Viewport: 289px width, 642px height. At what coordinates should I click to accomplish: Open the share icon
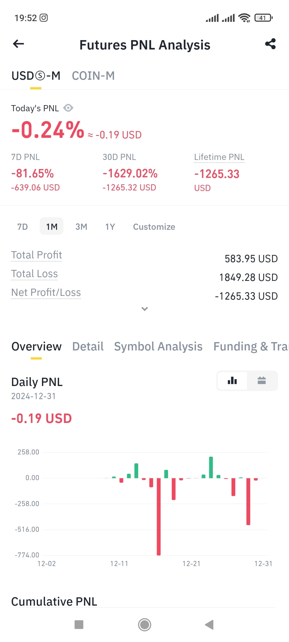pos(270,44)
